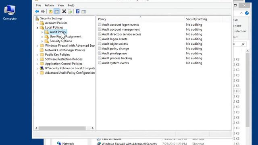
Task: Click Windows Firewall shortcut icon in Explorer
Action: point(99,143)
